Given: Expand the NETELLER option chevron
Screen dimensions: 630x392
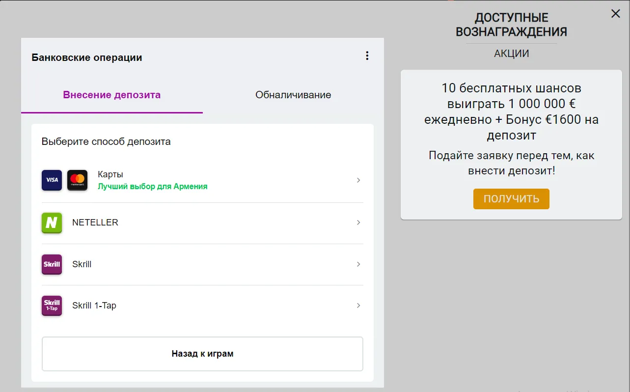Looking at the screenshot, I should (x=358, y=223).
